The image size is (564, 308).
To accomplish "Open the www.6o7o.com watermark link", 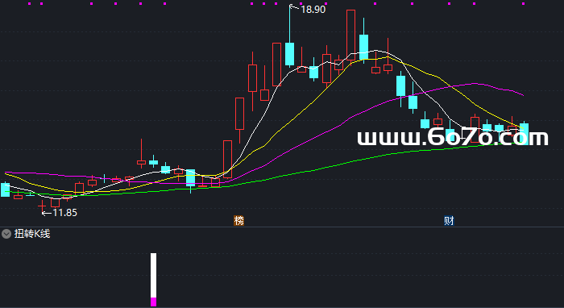I will coord(453,137).
